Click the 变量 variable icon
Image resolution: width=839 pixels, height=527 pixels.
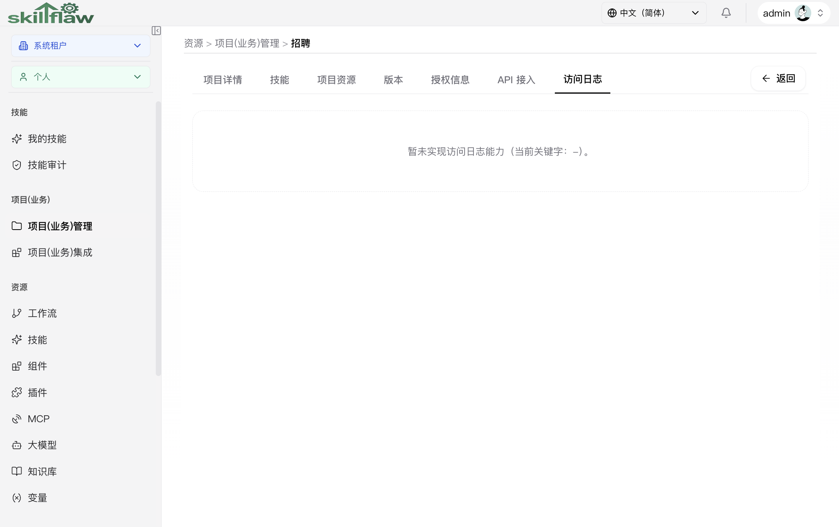[x=17, y=498]
